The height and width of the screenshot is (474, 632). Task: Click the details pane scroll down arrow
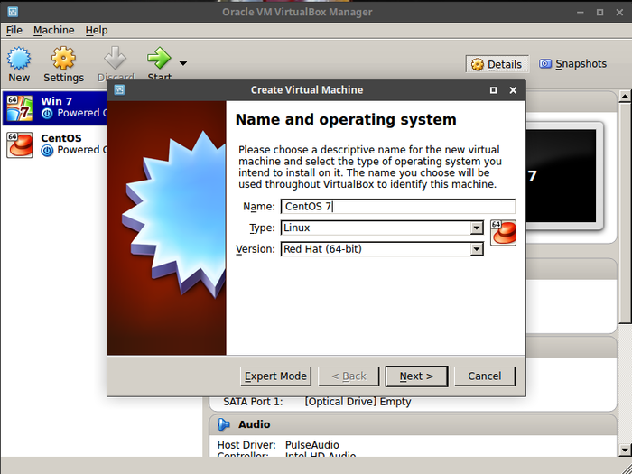625,450
